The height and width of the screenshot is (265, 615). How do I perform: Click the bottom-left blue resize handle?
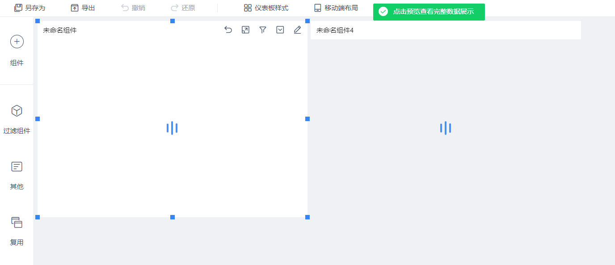pyautogui.click(x=38, y=217)
